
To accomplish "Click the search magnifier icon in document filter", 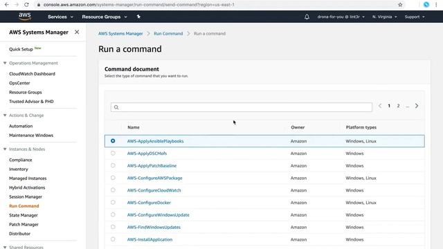I will [x=116, y=107].
